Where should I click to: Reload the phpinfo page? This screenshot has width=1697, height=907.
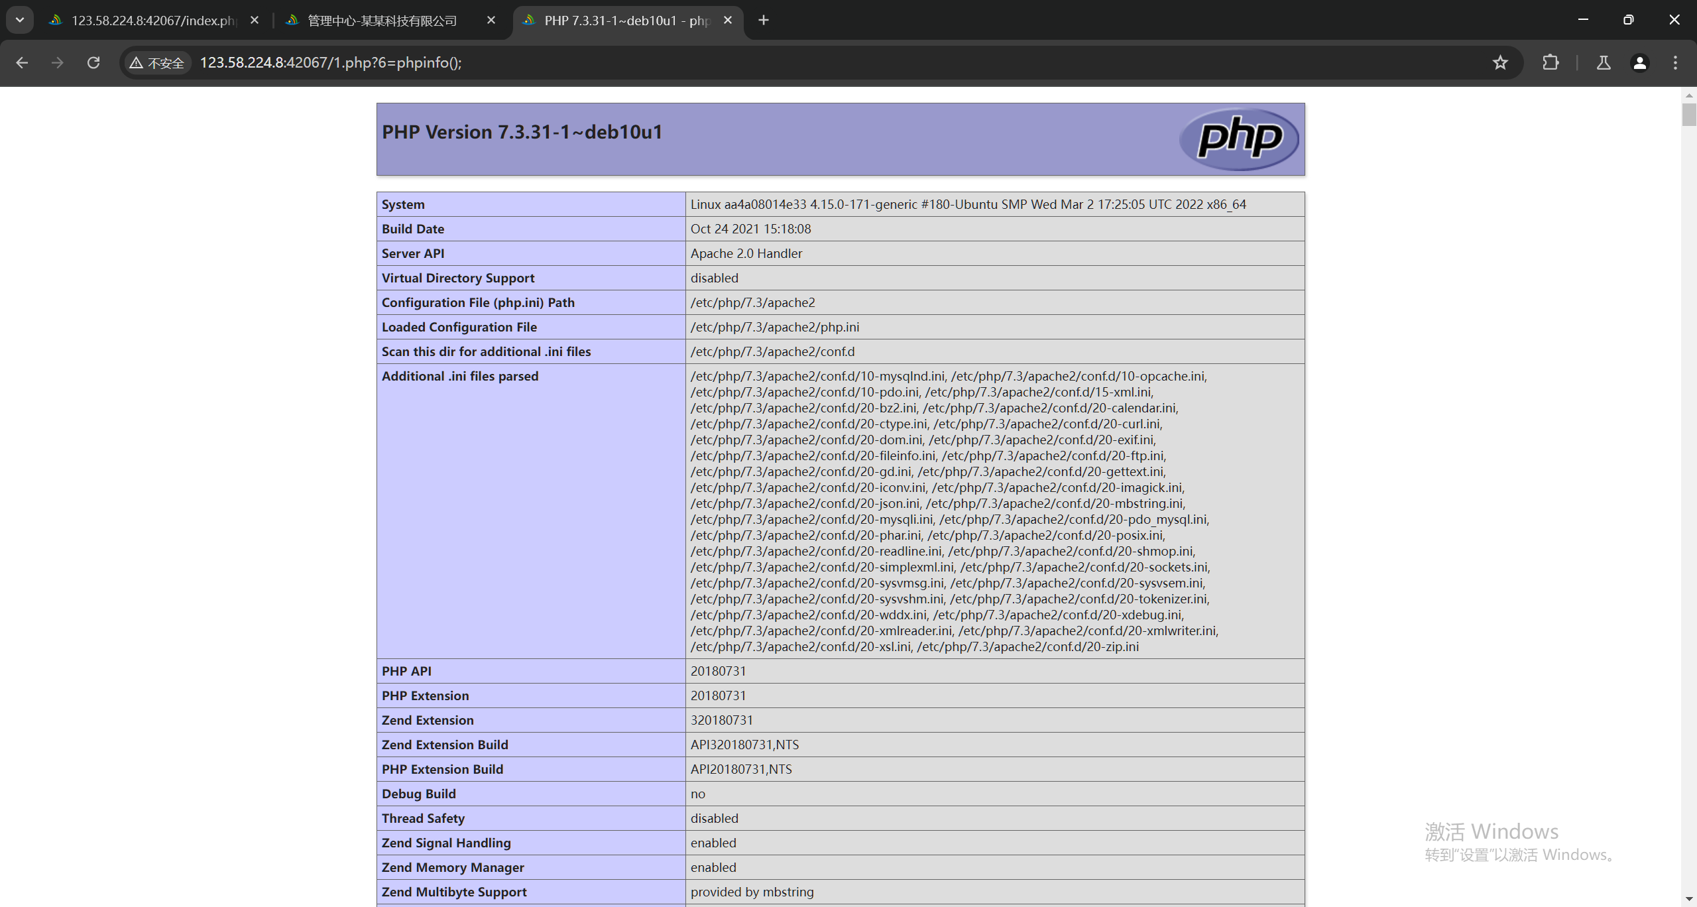pos(93,62)
